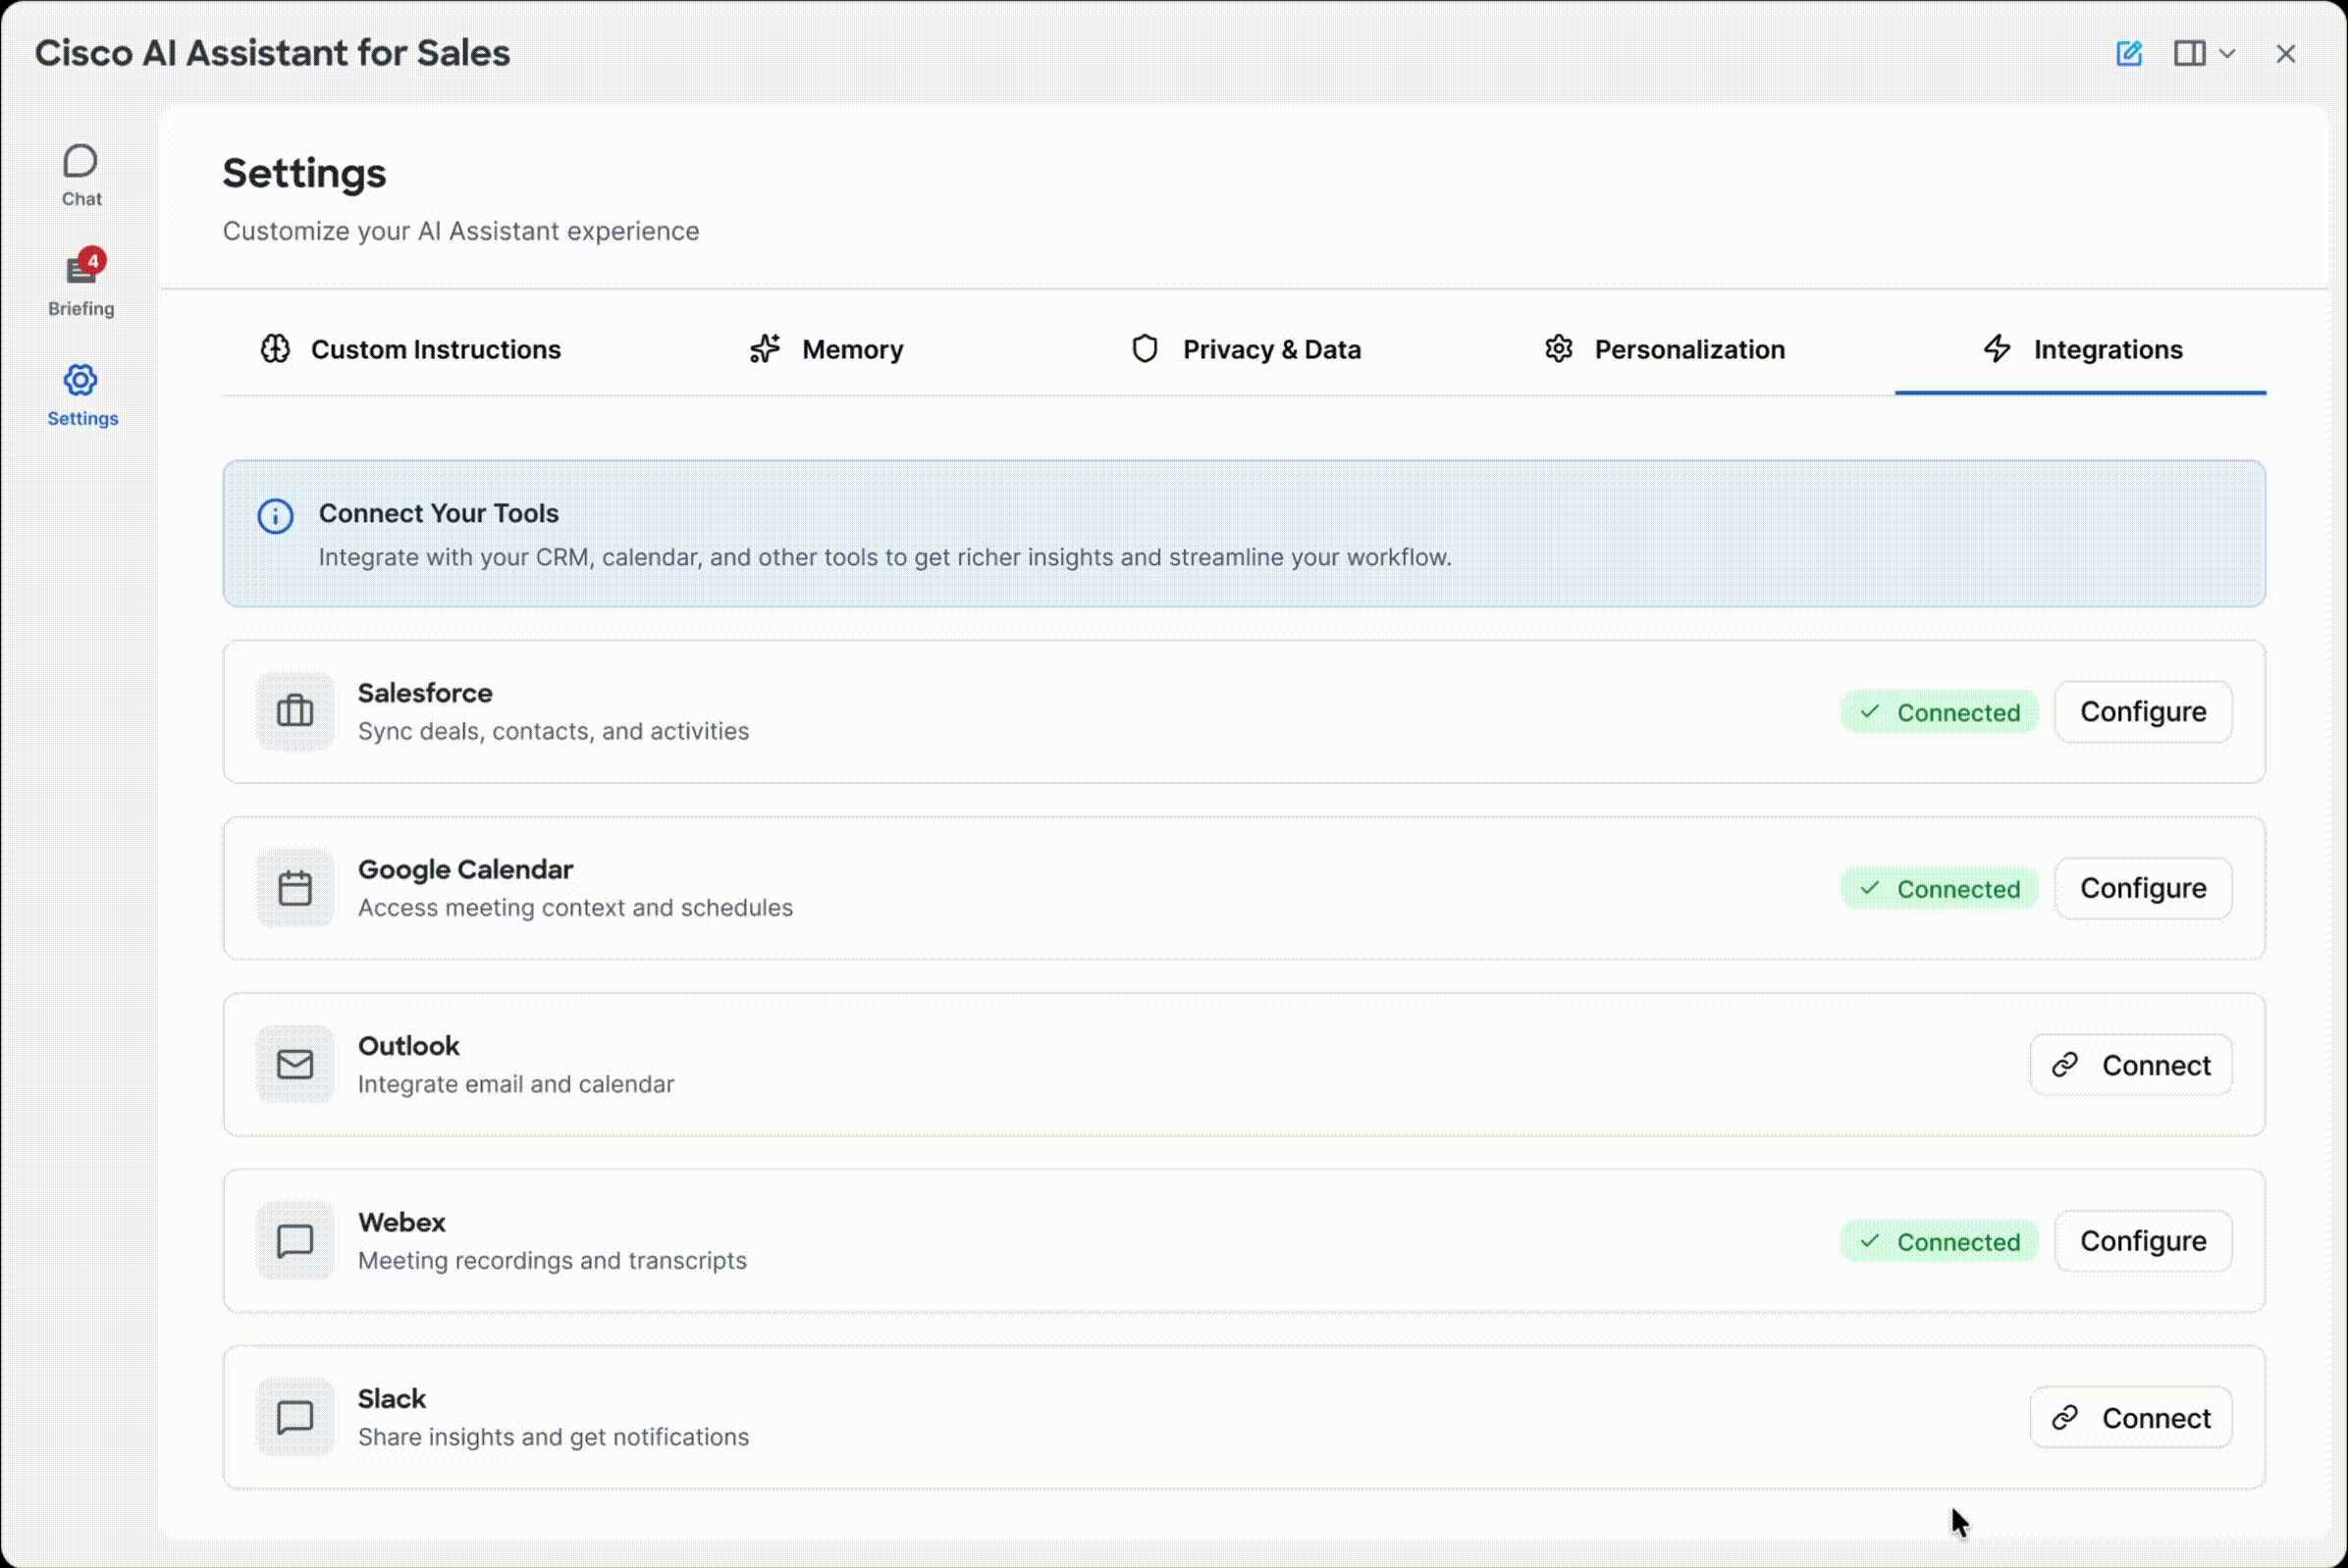Click the Salesforce Connected status badge

(x=1939, y=712)
